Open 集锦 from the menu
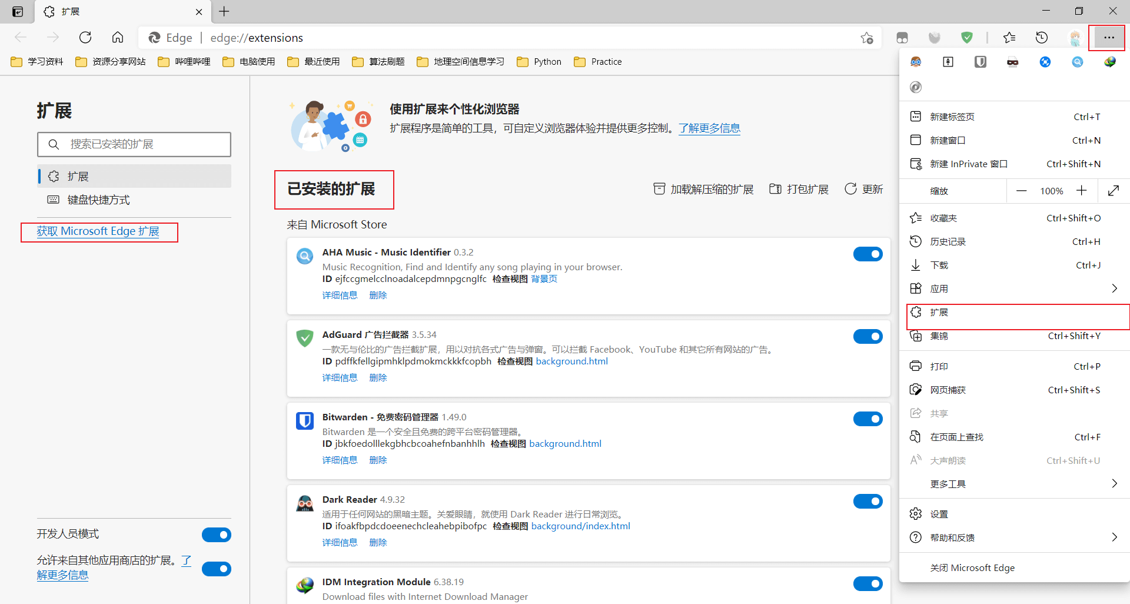1130x604 pixels. coord(1015,336)
